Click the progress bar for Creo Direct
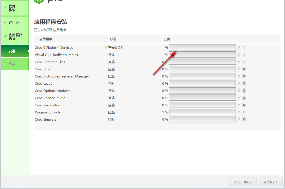The width and height of the screenshot is (285, 189). 203,69
